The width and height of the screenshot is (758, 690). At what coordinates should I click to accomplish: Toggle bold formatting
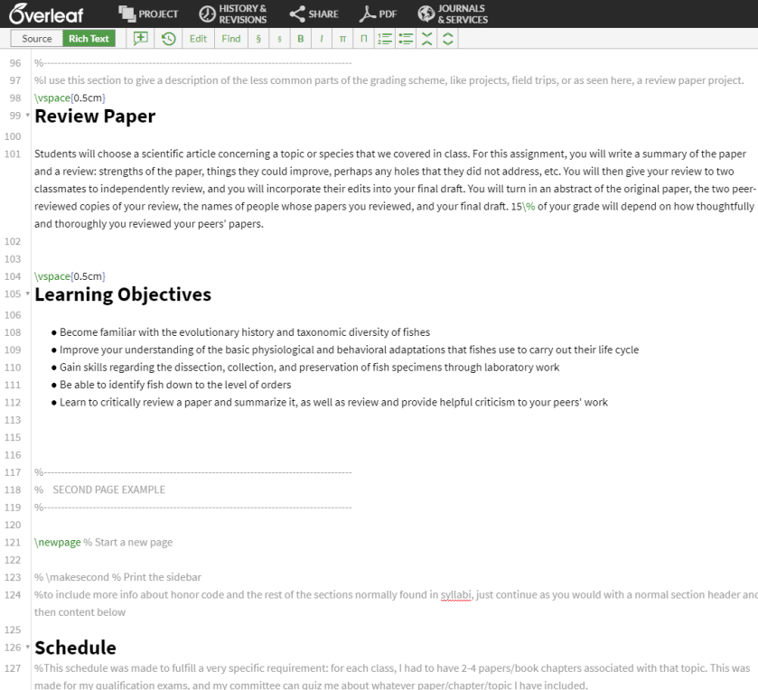coord(300,39)
